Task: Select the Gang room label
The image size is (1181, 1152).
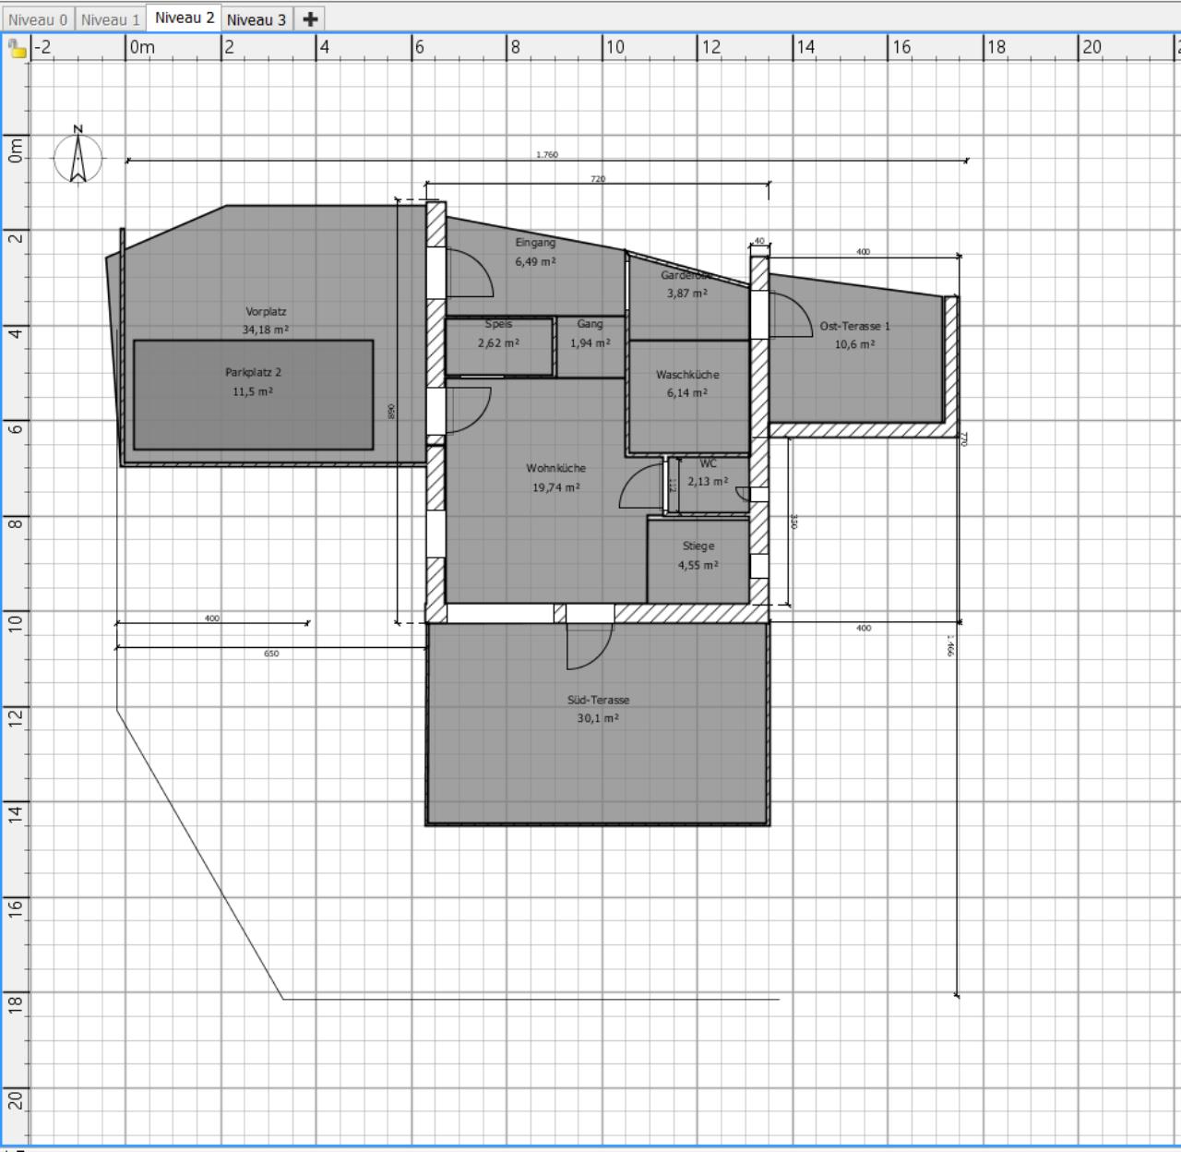Action: (590, 324)
